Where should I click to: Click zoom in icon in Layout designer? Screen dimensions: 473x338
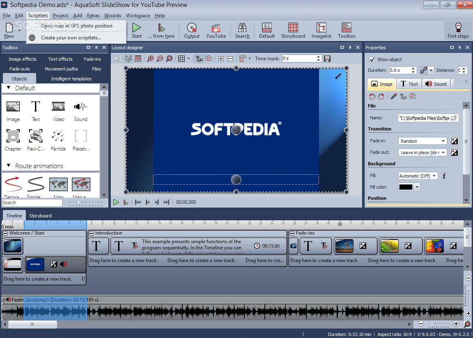click(x=150, y=58)
